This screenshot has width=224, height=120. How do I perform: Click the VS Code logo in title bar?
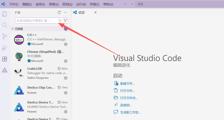pos(3,4)
